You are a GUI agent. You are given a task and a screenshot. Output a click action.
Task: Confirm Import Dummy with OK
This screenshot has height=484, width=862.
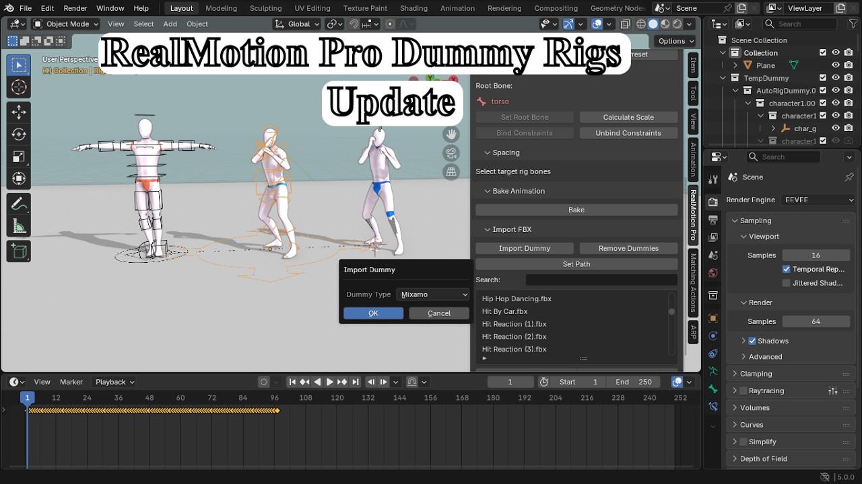coord(373,313)
